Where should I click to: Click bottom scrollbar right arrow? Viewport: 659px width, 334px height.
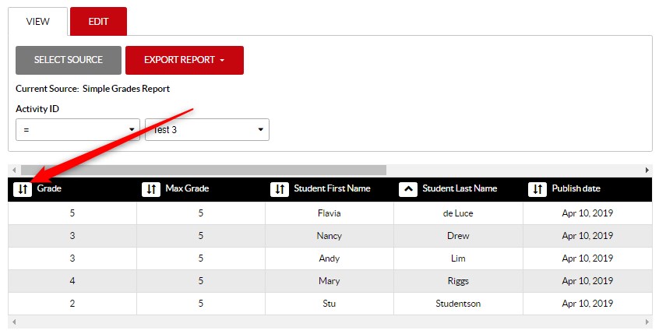click(x=647, y=322)
